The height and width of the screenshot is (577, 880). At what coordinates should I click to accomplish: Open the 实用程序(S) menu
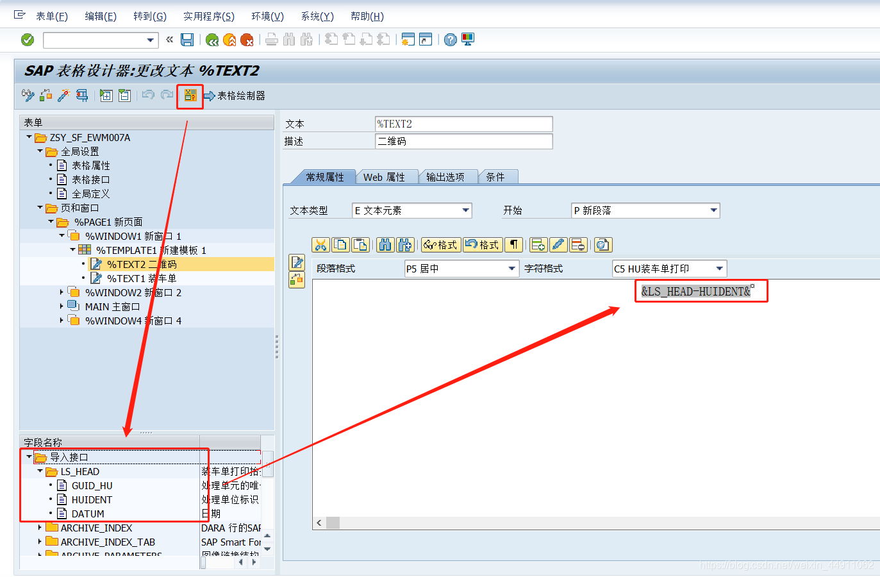[x=209, y=16]
